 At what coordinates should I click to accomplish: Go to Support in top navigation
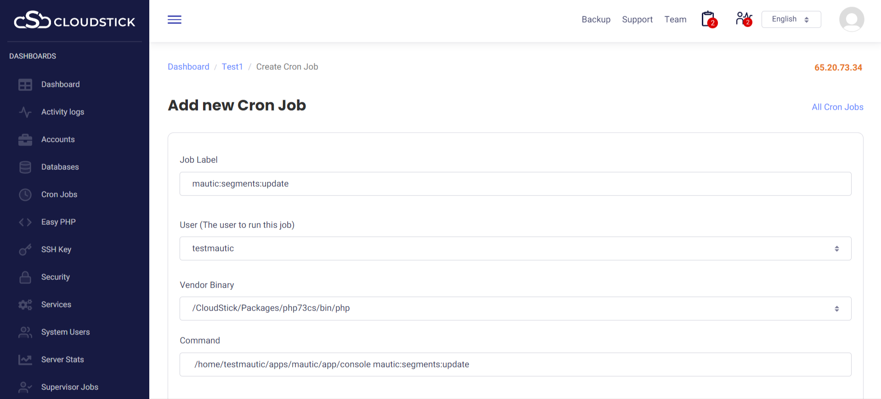click(637, 19)
